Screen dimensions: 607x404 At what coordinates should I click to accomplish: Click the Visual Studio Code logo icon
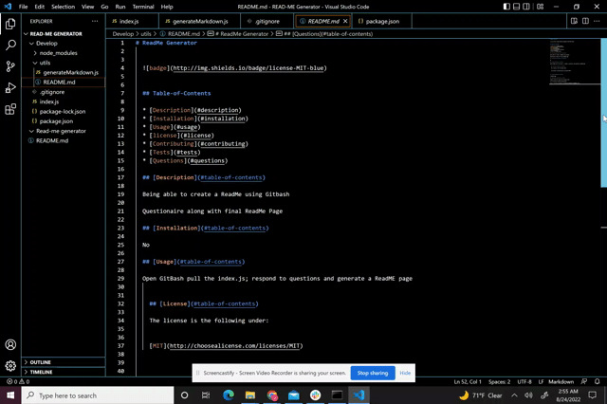pos(8,7)
